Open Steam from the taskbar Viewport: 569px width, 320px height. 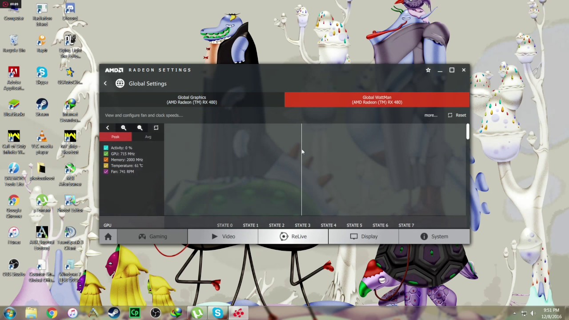[114, 313]
